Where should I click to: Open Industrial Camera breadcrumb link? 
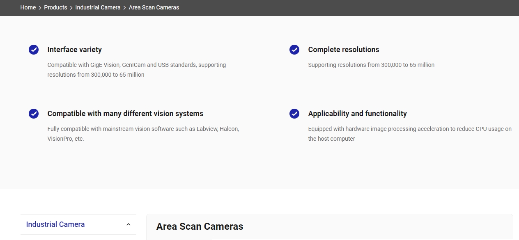click(x=98, y=7)
